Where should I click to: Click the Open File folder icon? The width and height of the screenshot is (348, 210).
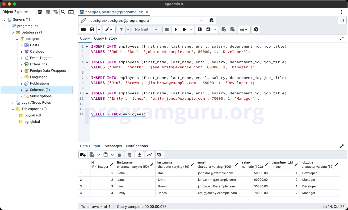pos(83,30)
